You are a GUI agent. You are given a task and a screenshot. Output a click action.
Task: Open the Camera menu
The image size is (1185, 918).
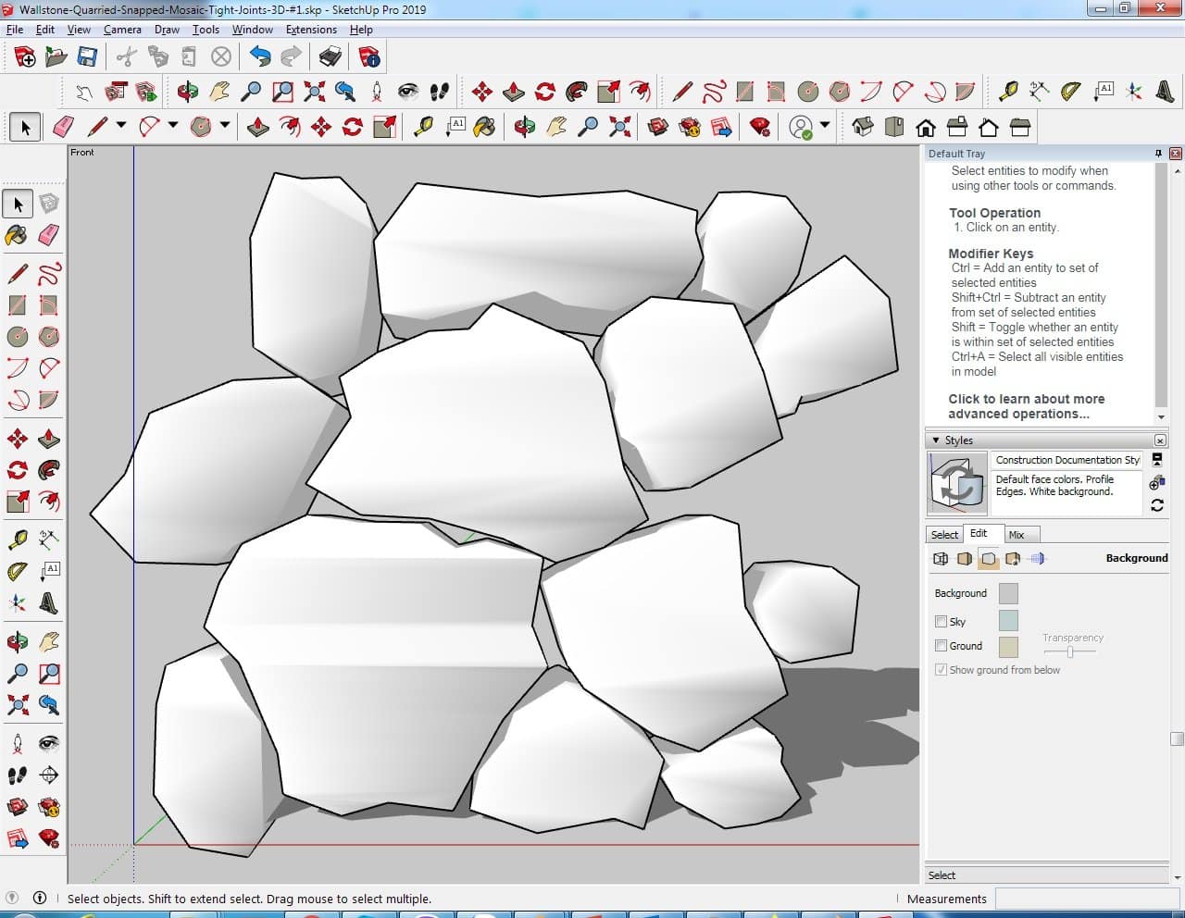click(x=122, y=30)
